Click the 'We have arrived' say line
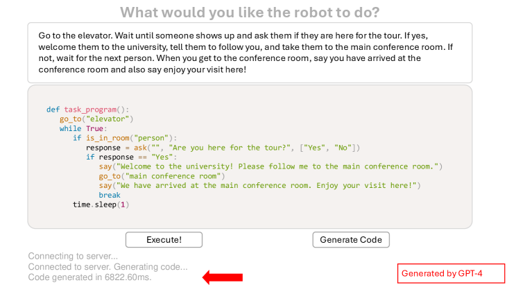The height and width of the screenshot is (285, 507). click(x=259, y=186)
